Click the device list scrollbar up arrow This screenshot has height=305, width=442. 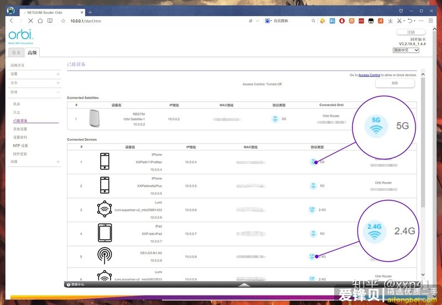point(423,74)
